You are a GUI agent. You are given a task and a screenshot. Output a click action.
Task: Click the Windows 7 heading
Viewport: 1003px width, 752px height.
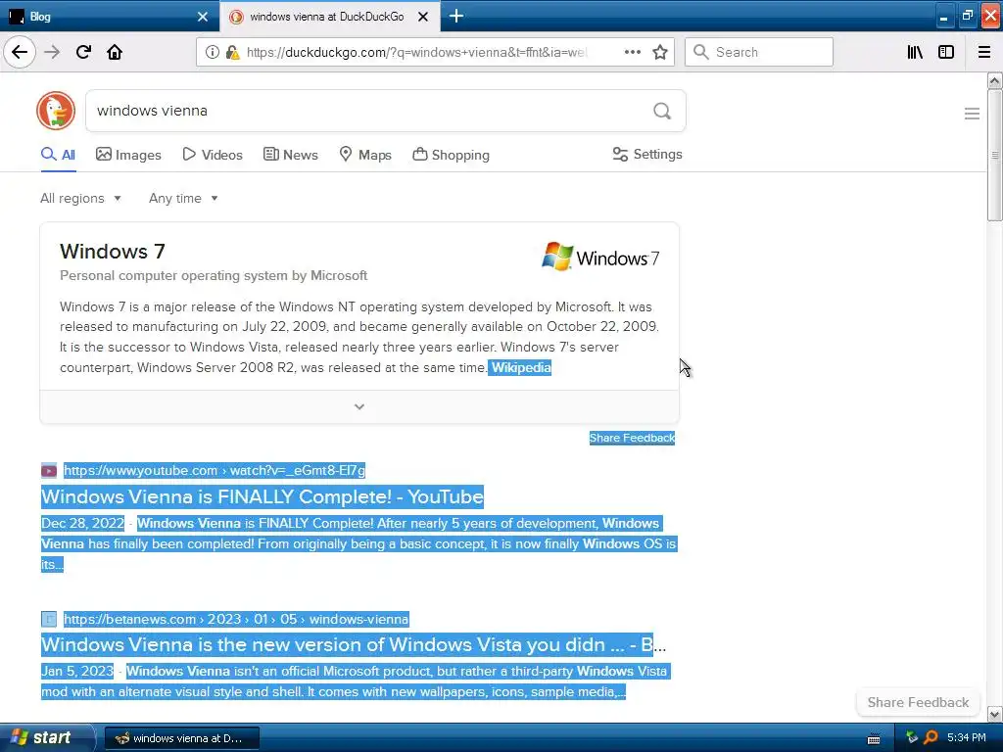113,252
